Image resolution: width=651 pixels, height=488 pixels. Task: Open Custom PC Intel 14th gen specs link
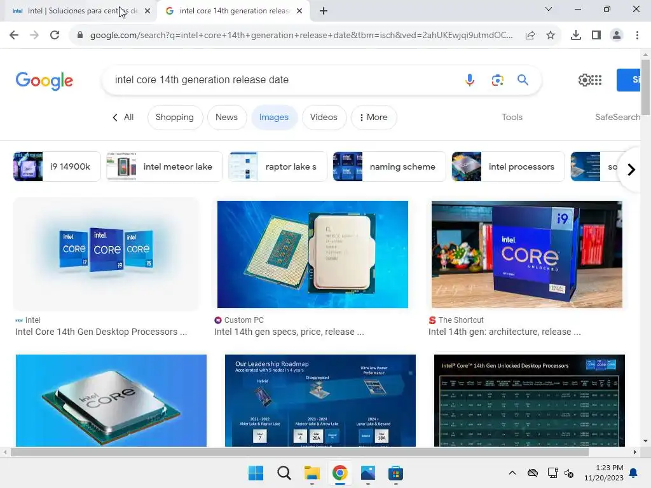pyautogui.click(x=289, y=332)
